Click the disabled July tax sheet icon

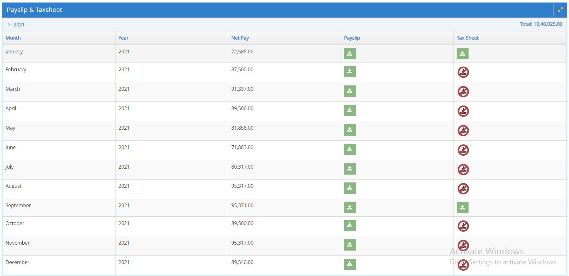pyautogui.click(x=463, y=170)
